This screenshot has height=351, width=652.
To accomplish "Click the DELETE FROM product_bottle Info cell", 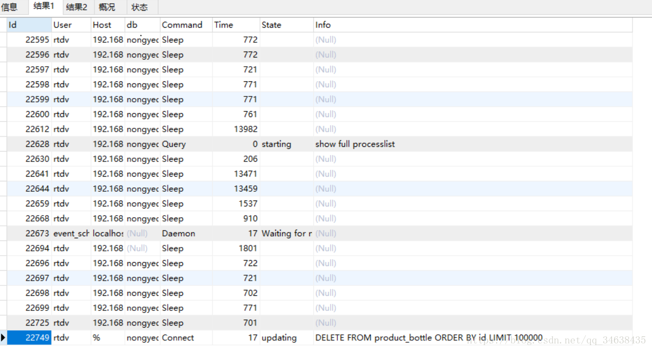I will tap(473, 337).
